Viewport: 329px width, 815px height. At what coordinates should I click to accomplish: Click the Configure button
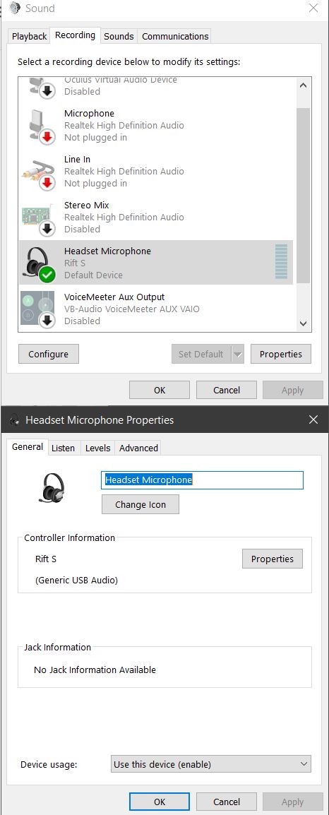pyautogui.click(x=48, y=354)
